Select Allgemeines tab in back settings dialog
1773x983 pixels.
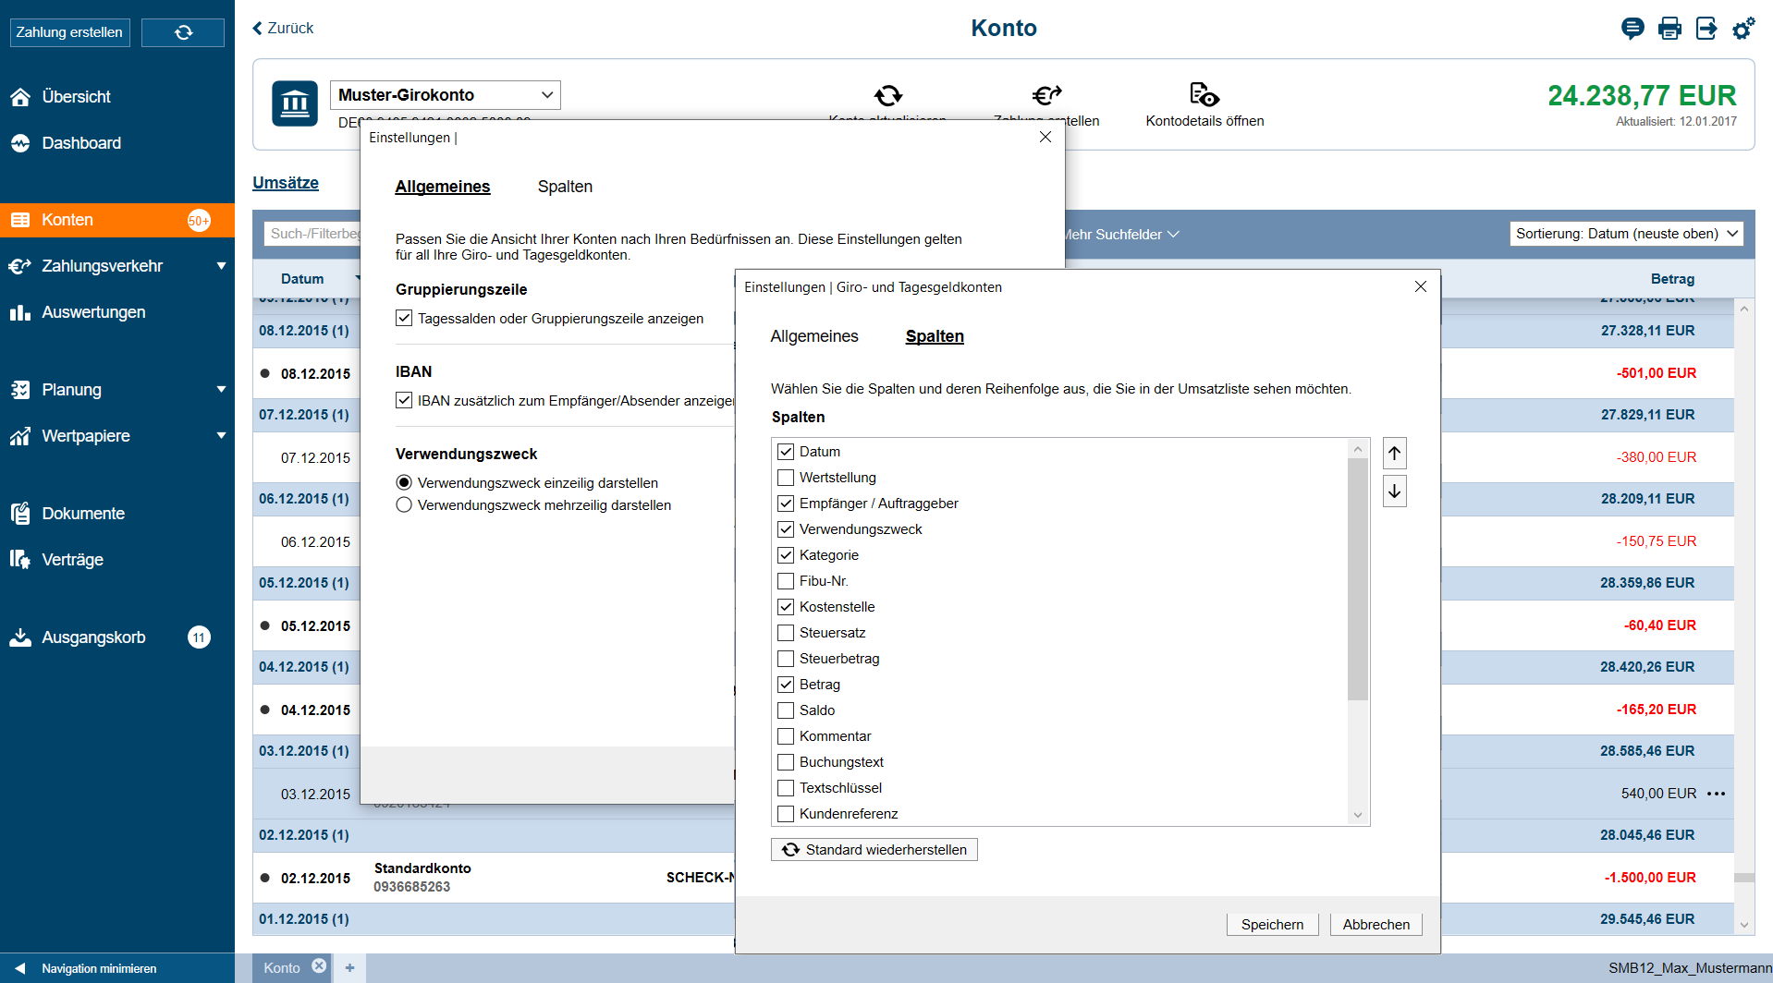click(x=443, y=187)
